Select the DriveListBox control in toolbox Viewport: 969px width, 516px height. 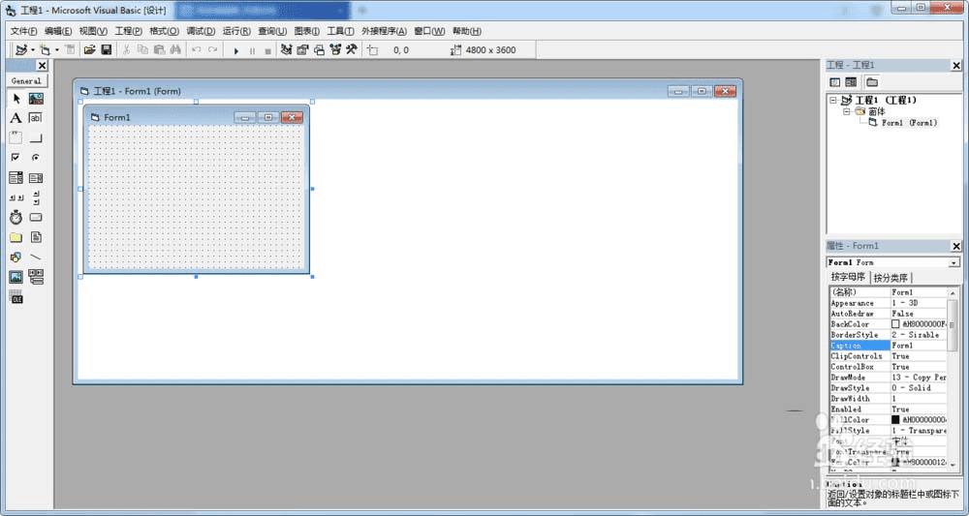pos(36,217)
